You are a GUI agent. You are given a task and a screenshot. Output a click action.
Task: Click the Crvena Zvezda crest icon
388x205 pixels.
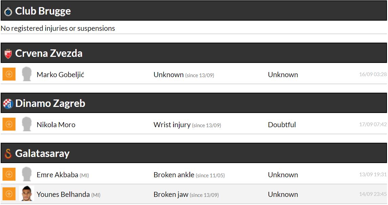tap(8, 53)
